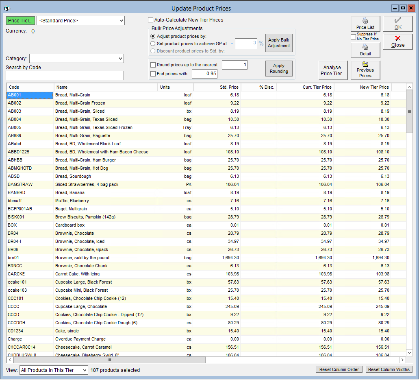Click product code BGFP001AB

[20, 209]
